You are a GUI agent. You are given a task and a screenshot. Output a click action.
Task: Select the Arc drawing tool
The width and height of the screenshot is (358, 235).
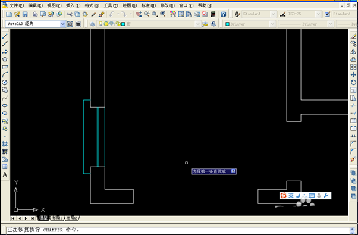[5, 75]
